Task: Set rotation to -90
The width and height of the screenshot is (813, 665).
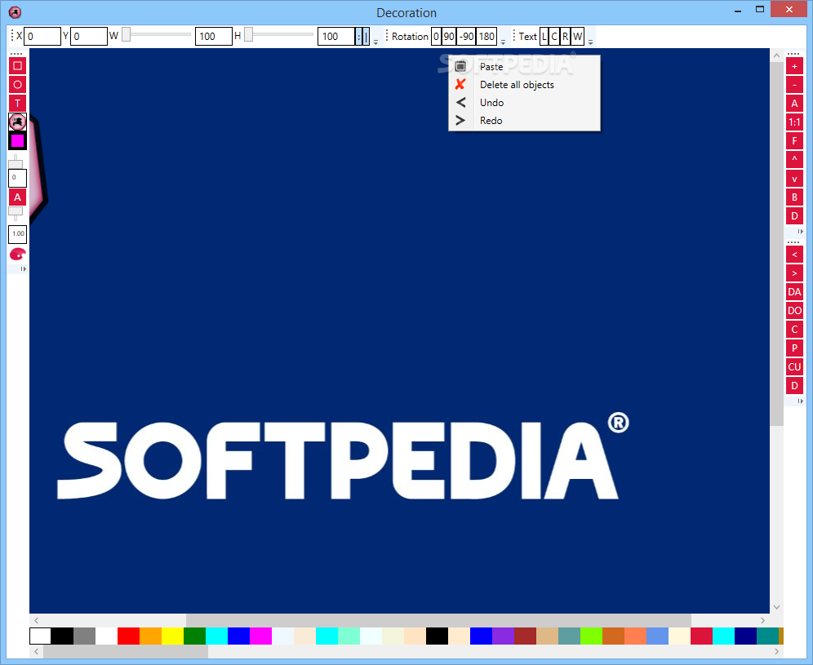Action: click(467, 36)
